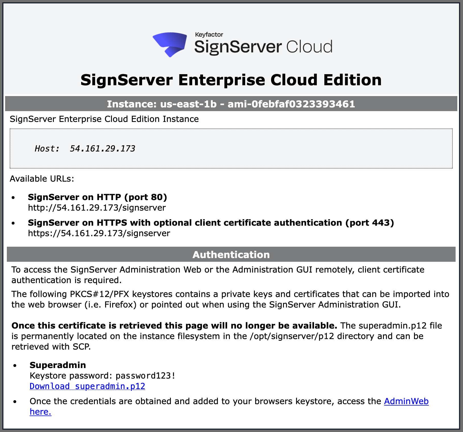Click the Available URLs label
This screenshot has height=432, width=463.
(42, 179)
